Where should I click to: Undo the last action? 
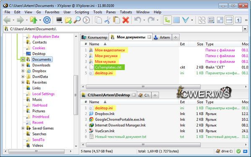(x=137, y=20)
